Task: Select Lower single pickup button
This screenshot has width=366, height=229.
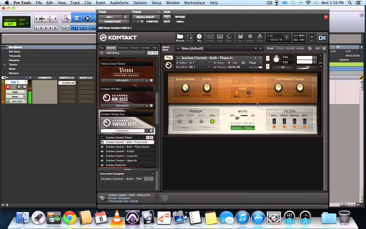Action: [179, 121]
